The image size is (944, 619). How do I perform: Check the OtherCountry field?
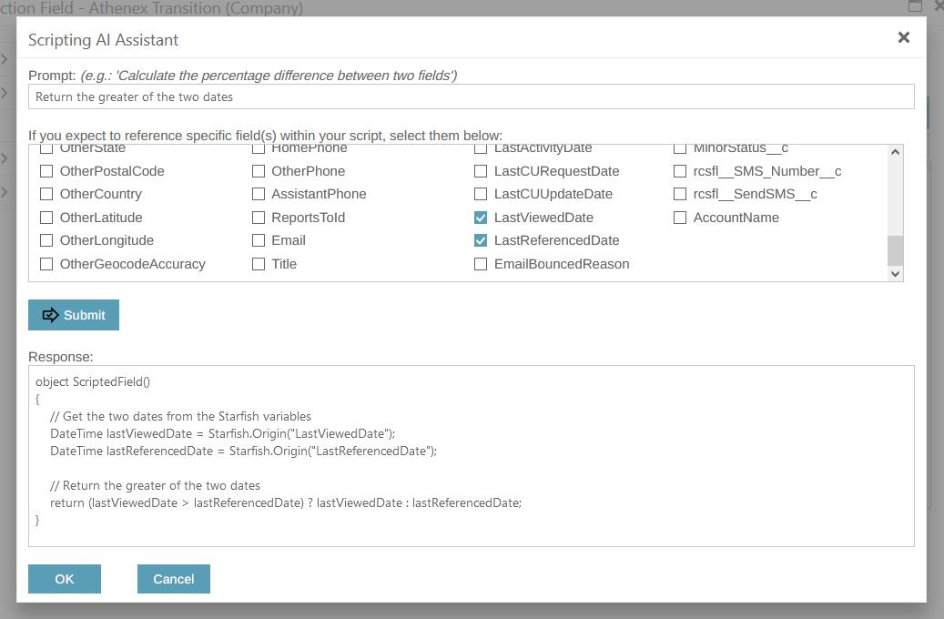(x=46, y=194)
